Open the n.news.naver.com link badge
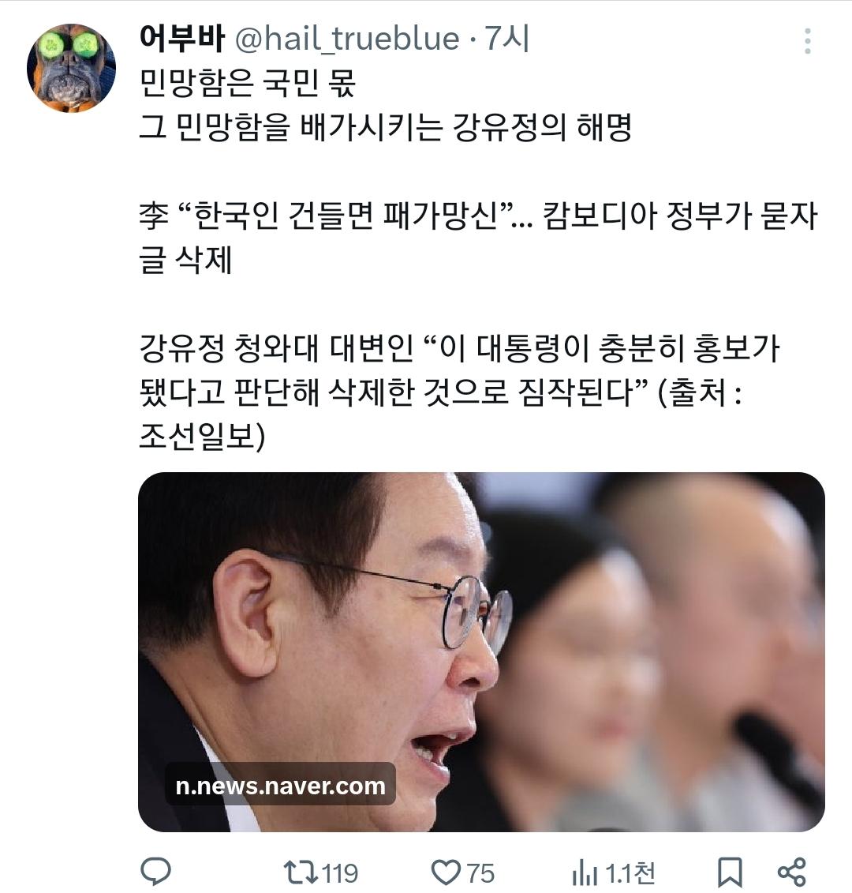852x893 pixels. (x=280, y=786)
